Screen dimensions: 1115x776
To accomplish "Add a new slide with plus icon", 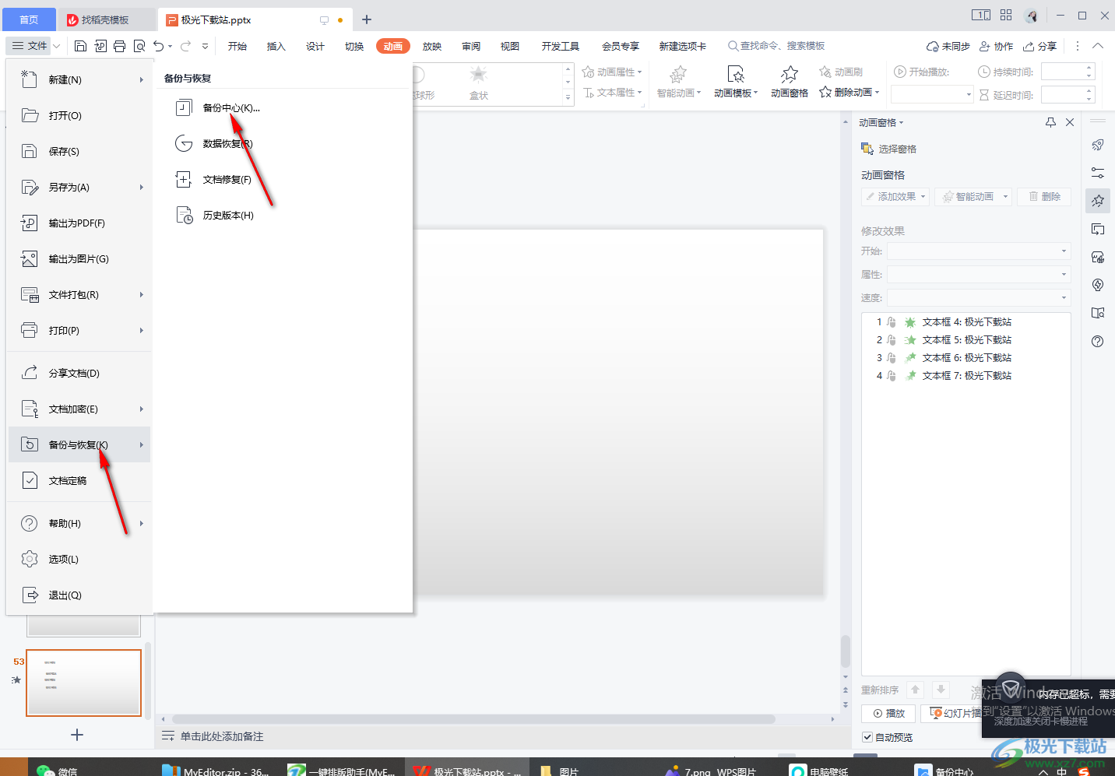I will (77, 735).
